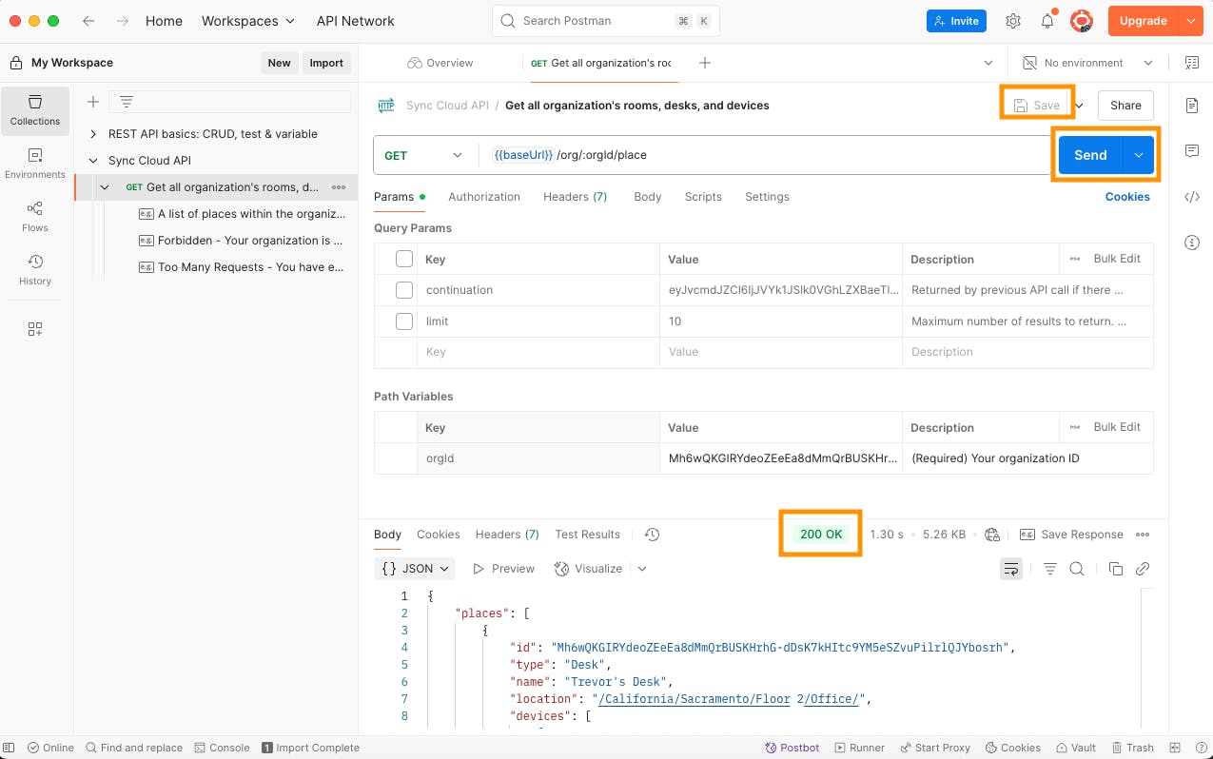Open the environment quick look icon
Image resolution: width=1213 pixels, height=759 pixels.
(x=1192, y=63)
